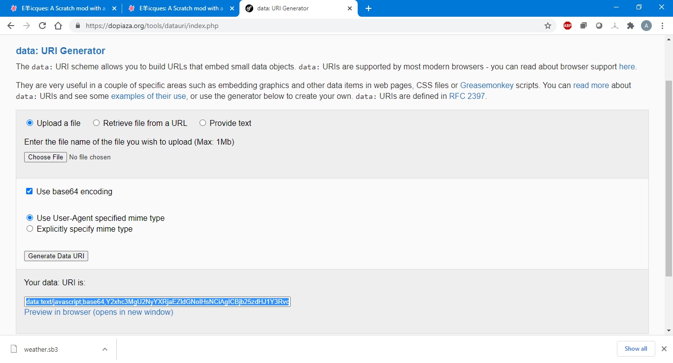
Task: Open a new browser tab
Action: click(x=369, y=8)
